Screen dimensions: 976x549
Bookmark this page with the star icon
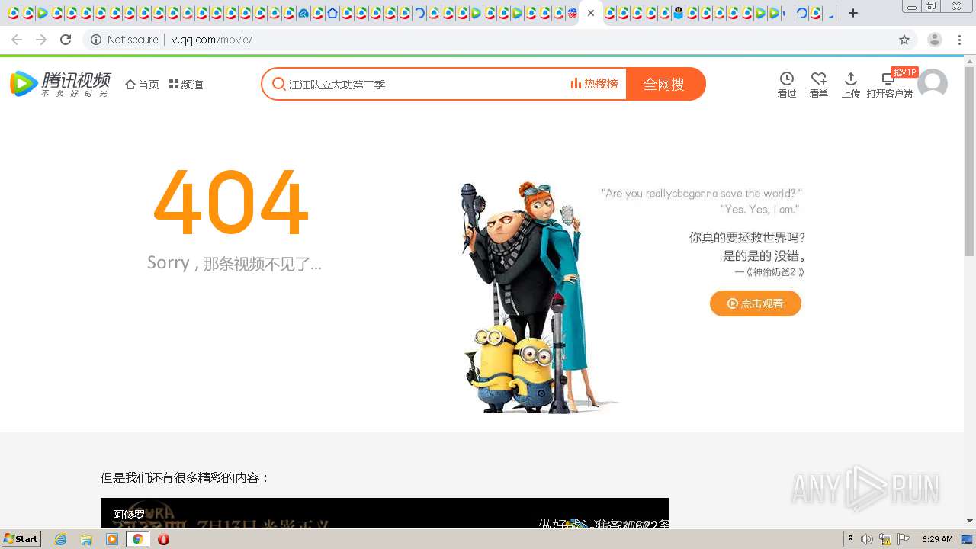[904, 40]
